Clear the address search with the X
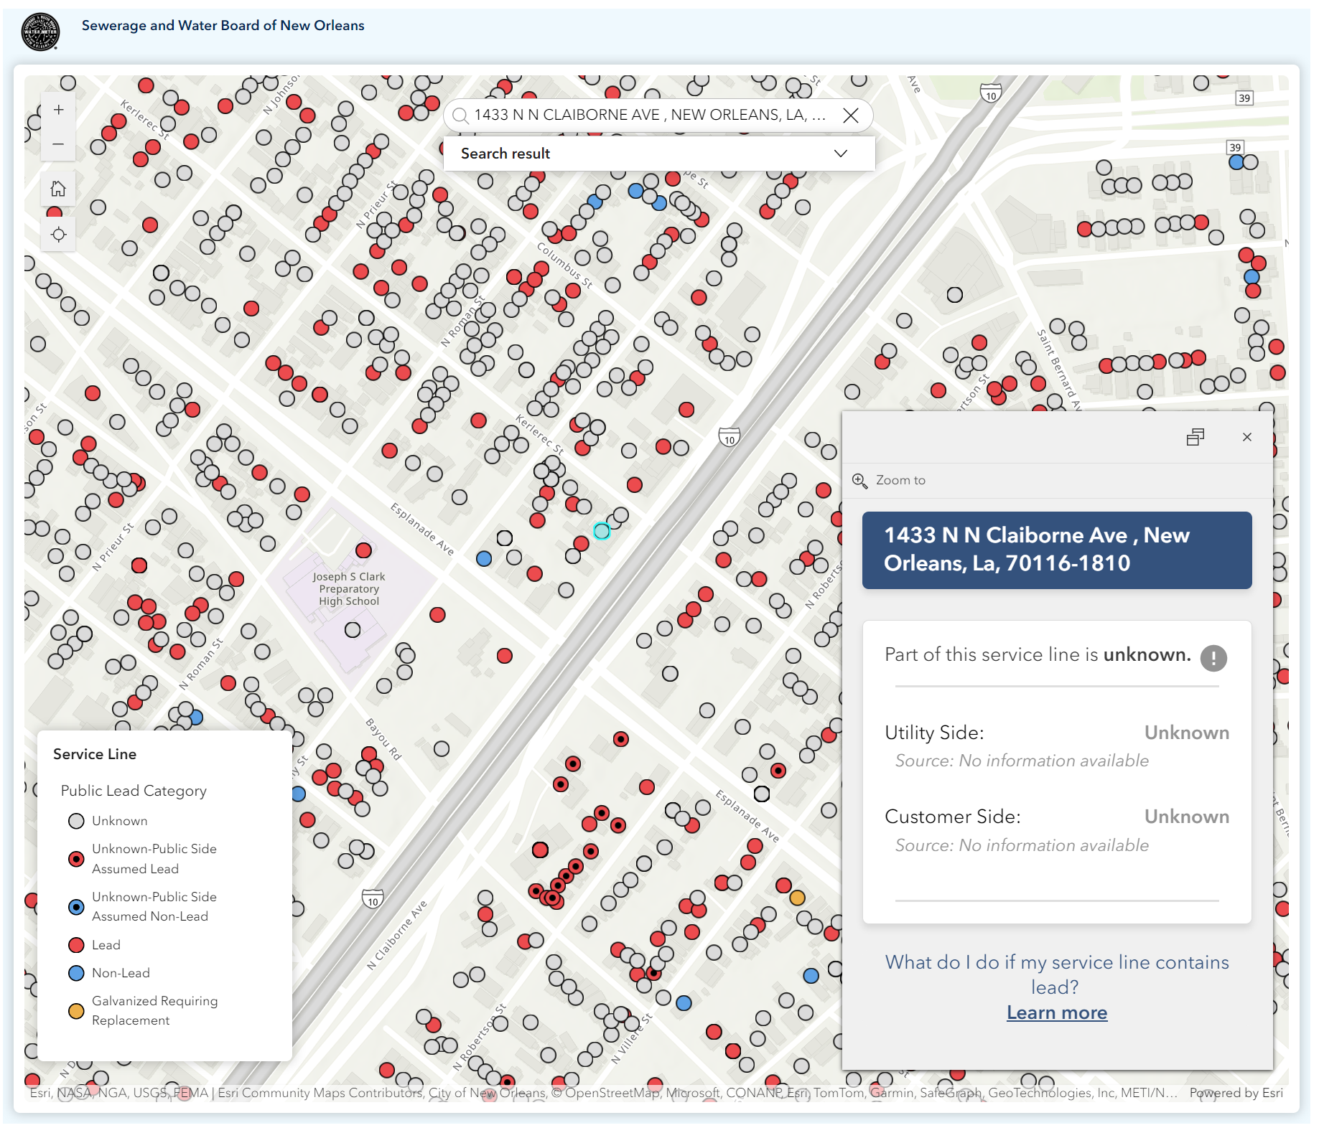The image size is (1319, 1133). click(851, 115)
